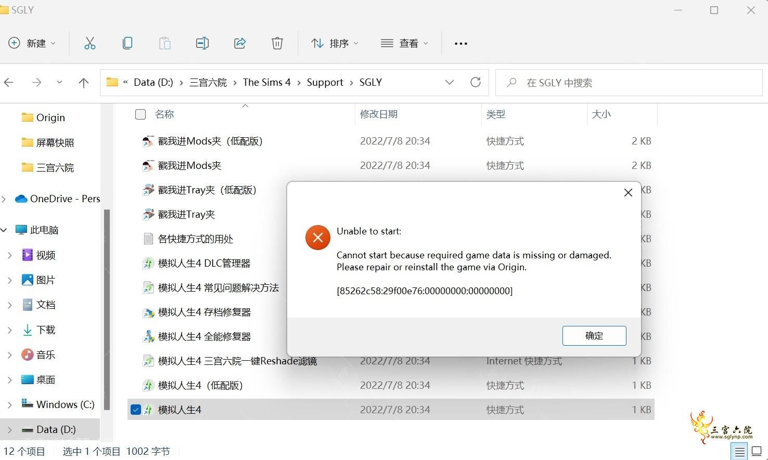This screenshot has height=460, width=768.
Task: Select the 戳我进Tray夹 shortcut
Action: tap(179, 214)
